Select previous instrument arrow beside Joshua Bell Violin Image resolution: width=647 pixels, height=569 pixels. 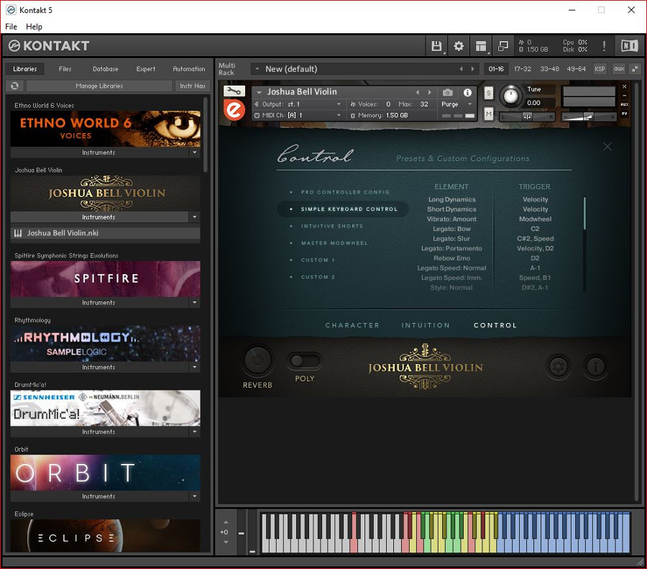tap(418, 93)
